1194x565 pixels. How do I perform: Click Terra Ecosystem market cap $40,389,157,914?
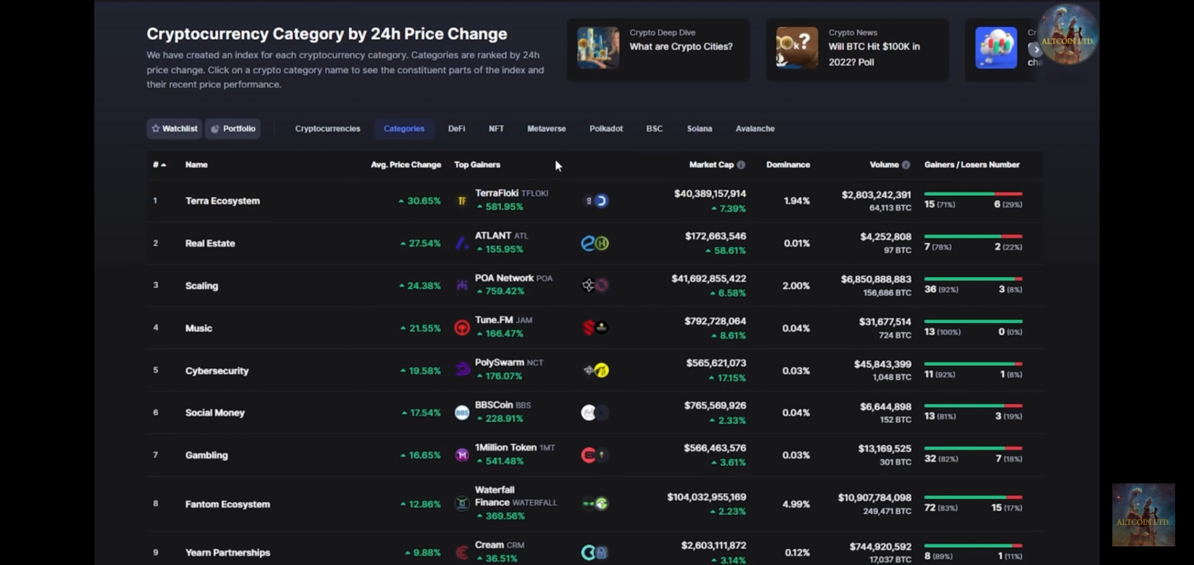pyautogui.click(x=710, y=194)
